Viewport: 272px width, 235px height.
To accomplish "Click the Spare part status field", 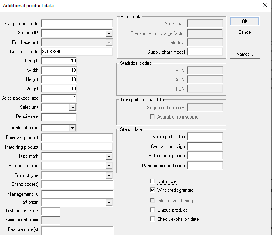I will tap(205, 137).
